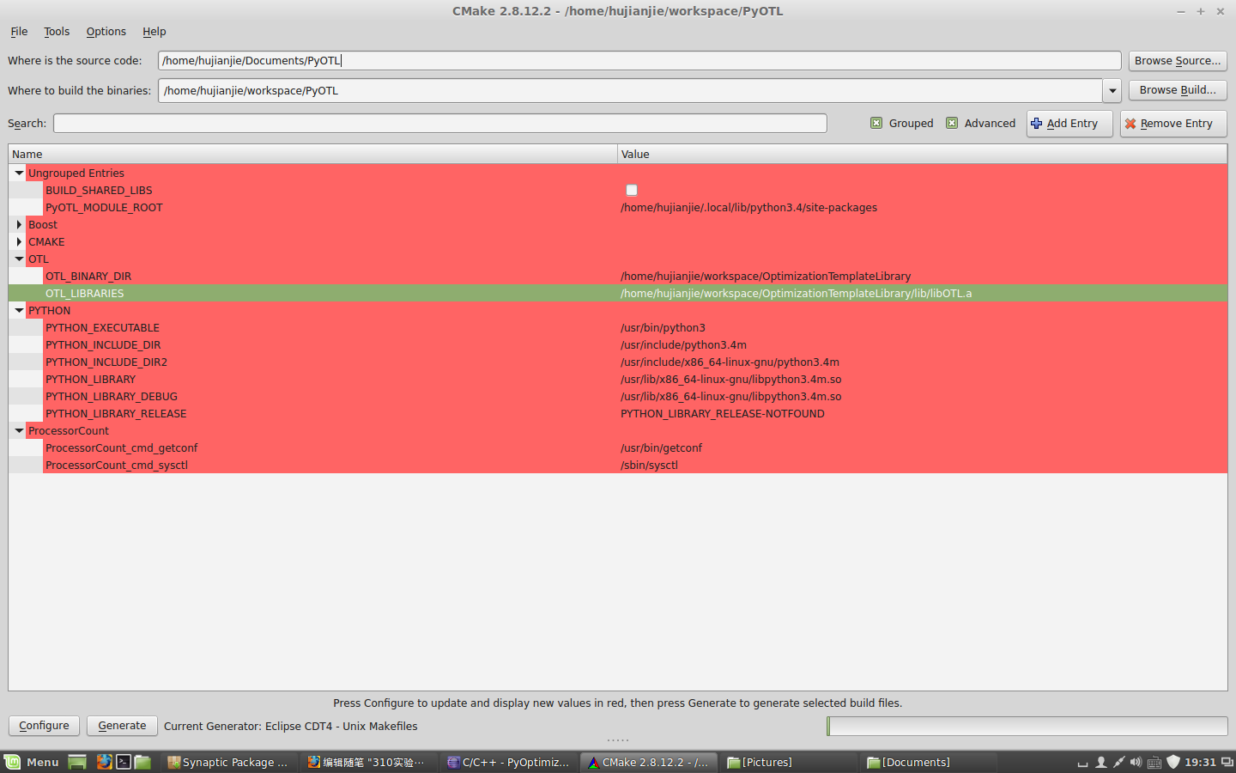This screenshot has width=1236, height=773.
Task: Select the PYTHON_EXECUTABLE entry
Action: pyautogui.click(x=102, y=327)
